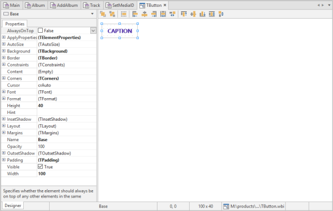Image resolution: width=333 pixels, height=211 pixels.
Task: Select the CAPTION button element on canvas
Action: point(120,31)
